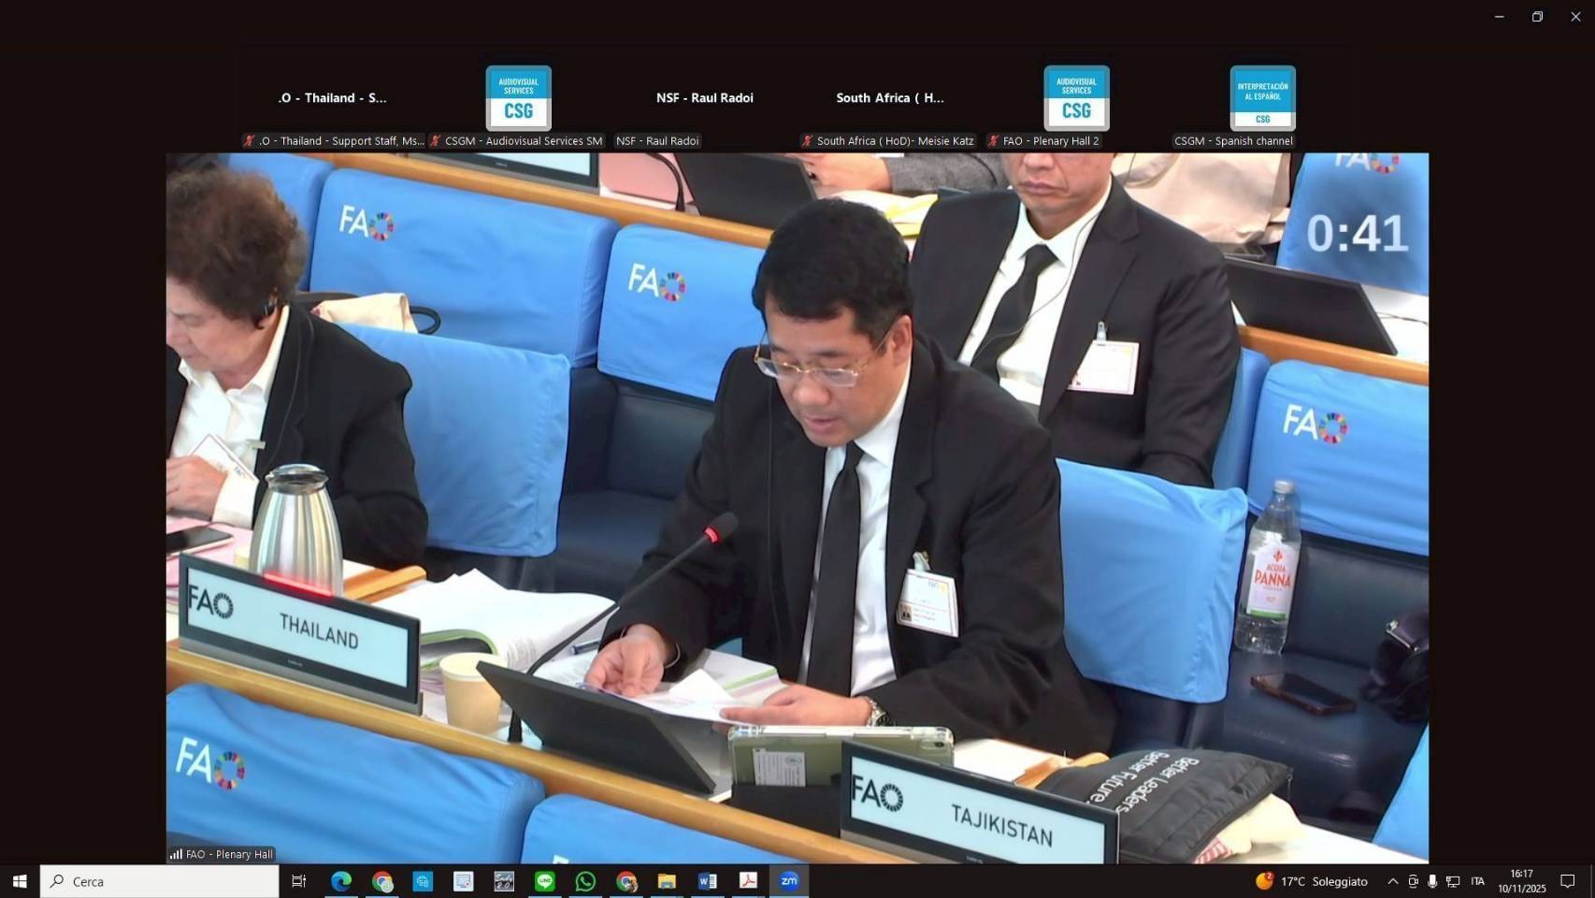Open Adobe Acrobat from the taskbar
Screen dimensions: 1595x898
[748, 880]
